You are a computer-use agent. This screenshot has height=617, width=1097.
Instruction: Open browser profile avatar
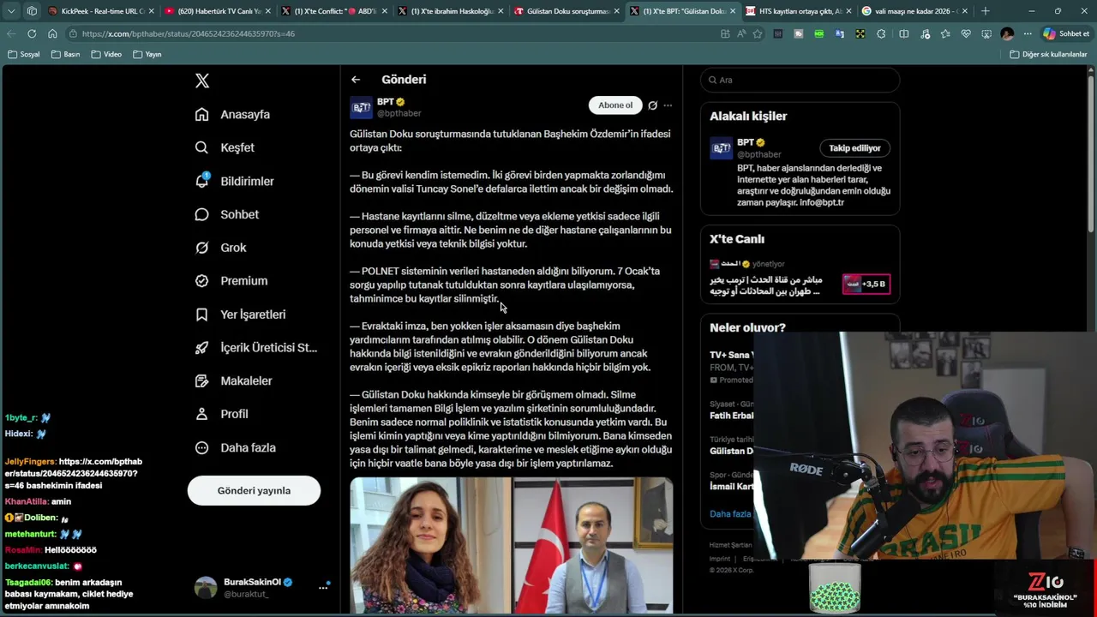1007,33
